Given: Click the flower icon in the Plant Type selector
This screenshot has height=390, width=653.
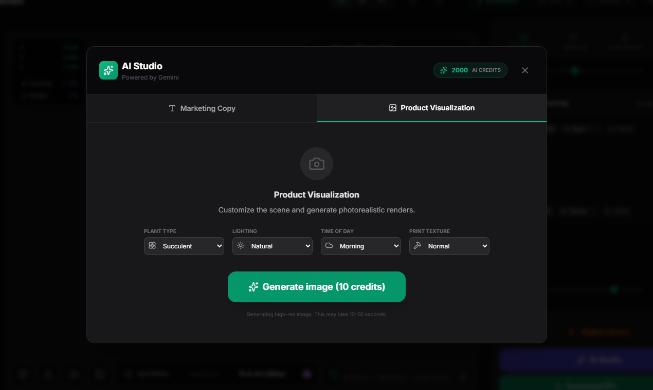Looking at the screenshot, I should tap(152, 246).
